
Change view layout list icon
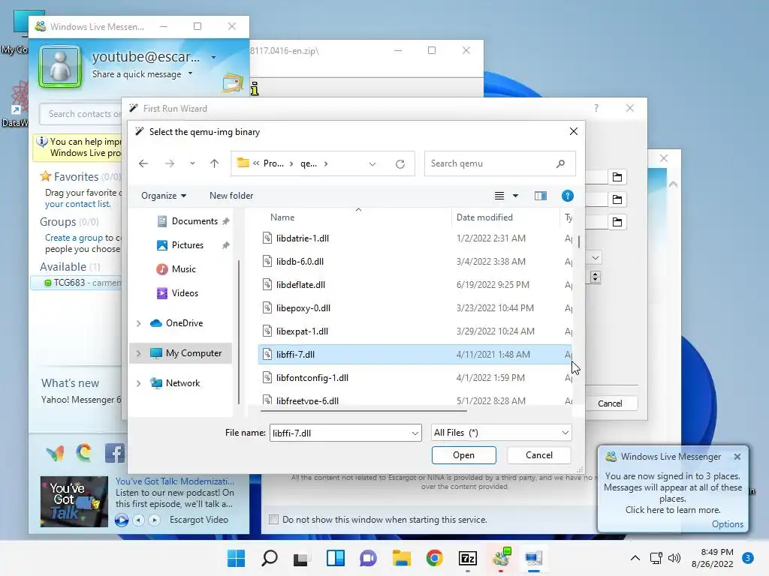499,196
